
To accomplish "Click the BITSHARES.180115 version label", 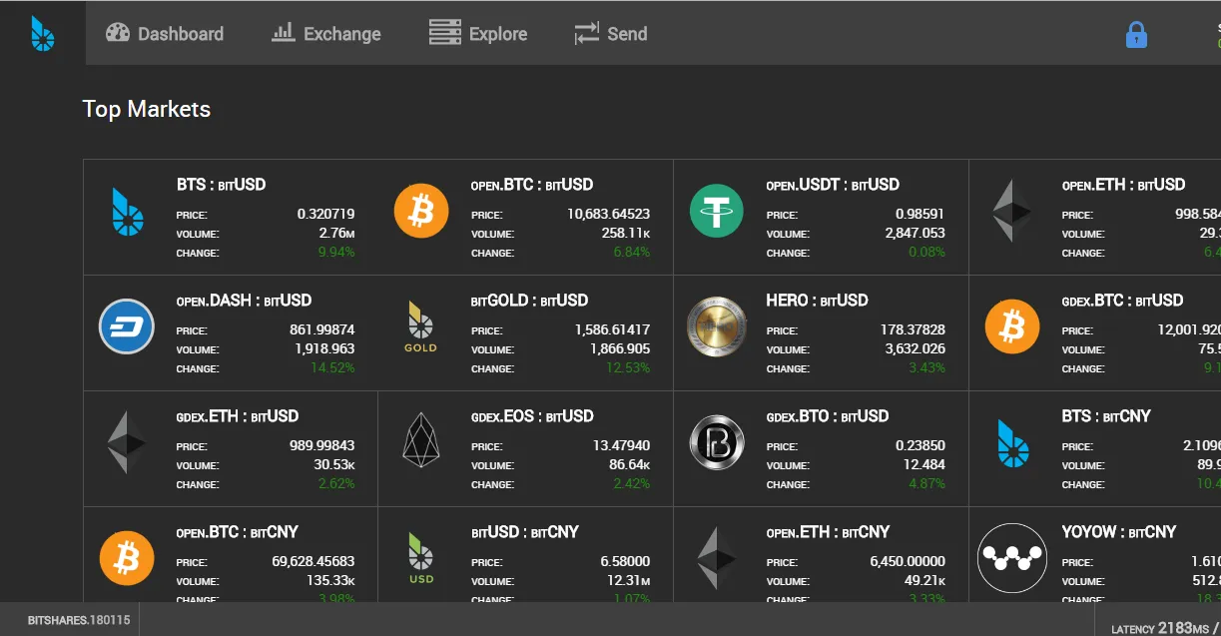I will click(x=79, y=620).
